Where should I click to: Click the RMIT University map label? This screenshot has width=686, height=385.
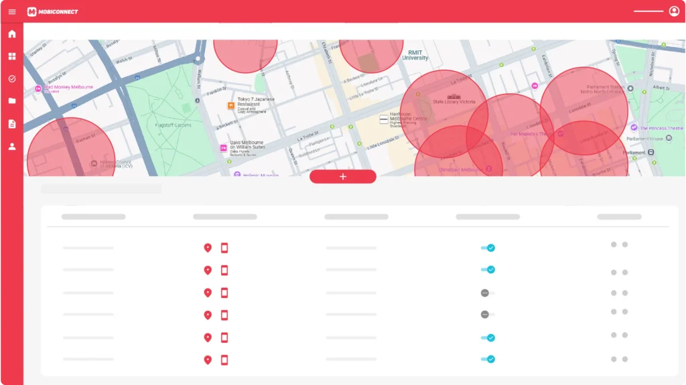415,55
